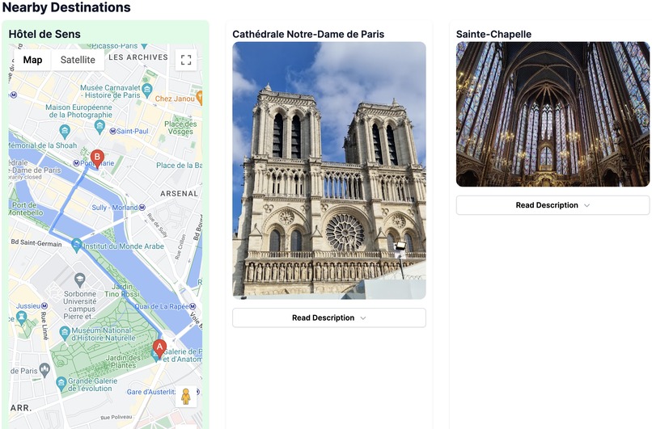Select red marker B on map

97,159
